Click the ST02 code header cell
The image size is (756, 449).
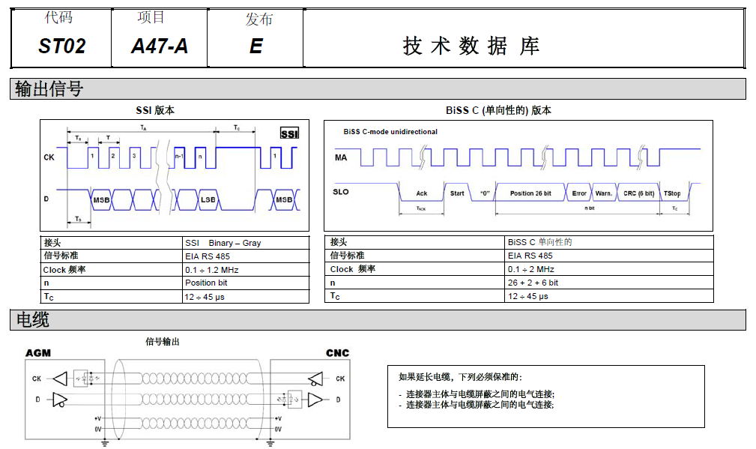61,46
